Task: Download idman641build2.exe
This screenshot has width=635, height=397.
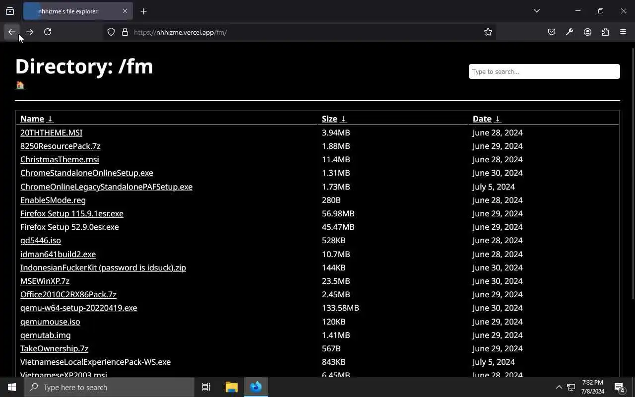Action: 58,254
